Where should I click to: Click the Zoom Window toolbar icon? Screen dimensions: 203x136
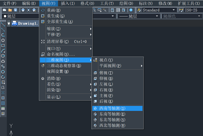tap(99, 10)
